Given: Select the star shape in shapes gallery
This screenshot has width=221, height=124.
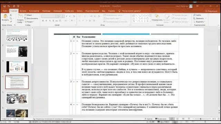Looking at the screenshot, I should [x=147, y=21].
